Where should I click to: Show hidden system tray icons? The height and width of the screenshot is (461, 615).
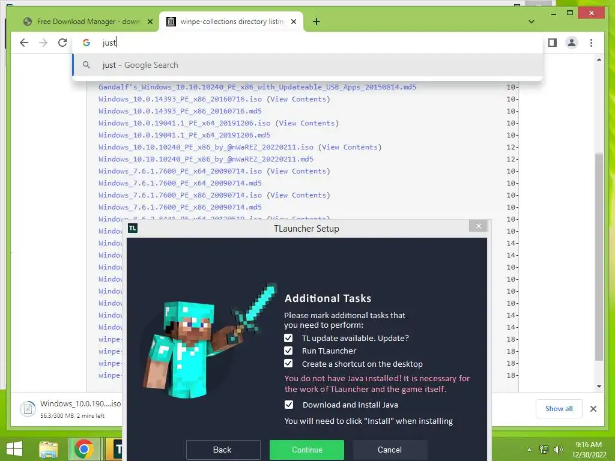[529, 450]
